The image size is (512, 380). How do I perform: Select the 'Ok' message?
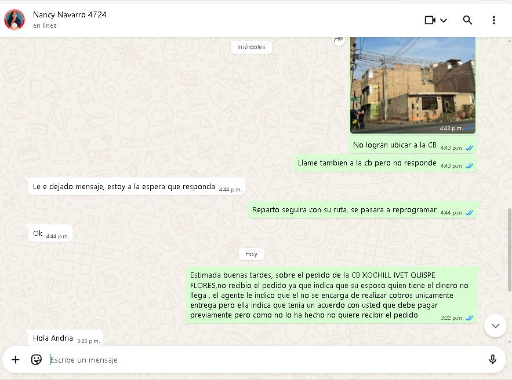coord(50,234)
